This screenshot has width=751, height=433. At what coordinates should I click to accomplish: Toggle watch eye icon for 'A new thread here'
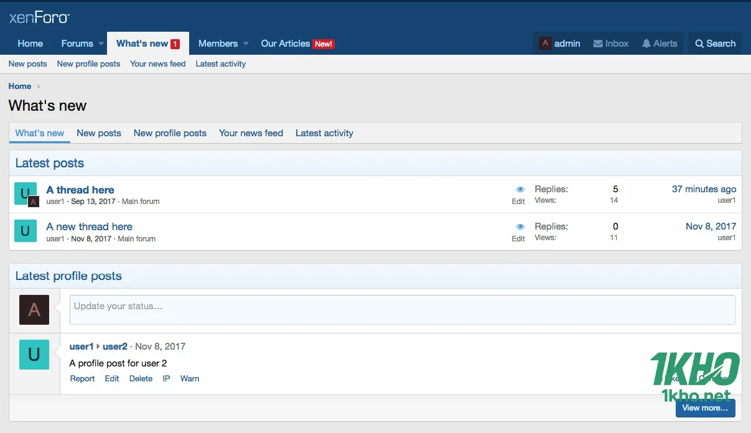[x=520, y=226]
